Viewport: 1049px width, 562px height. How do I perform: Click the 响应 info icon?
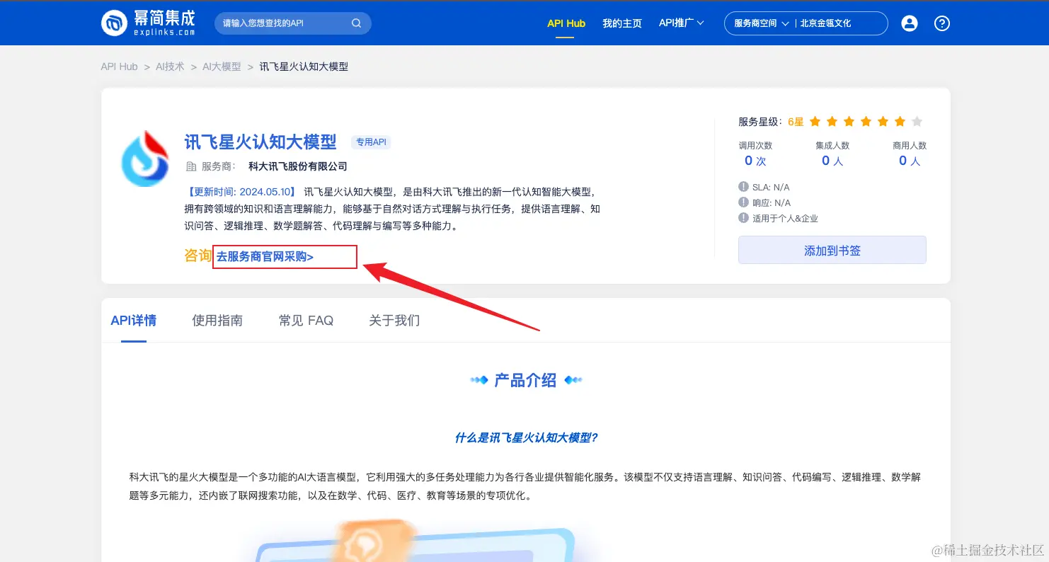pos(743,202)
